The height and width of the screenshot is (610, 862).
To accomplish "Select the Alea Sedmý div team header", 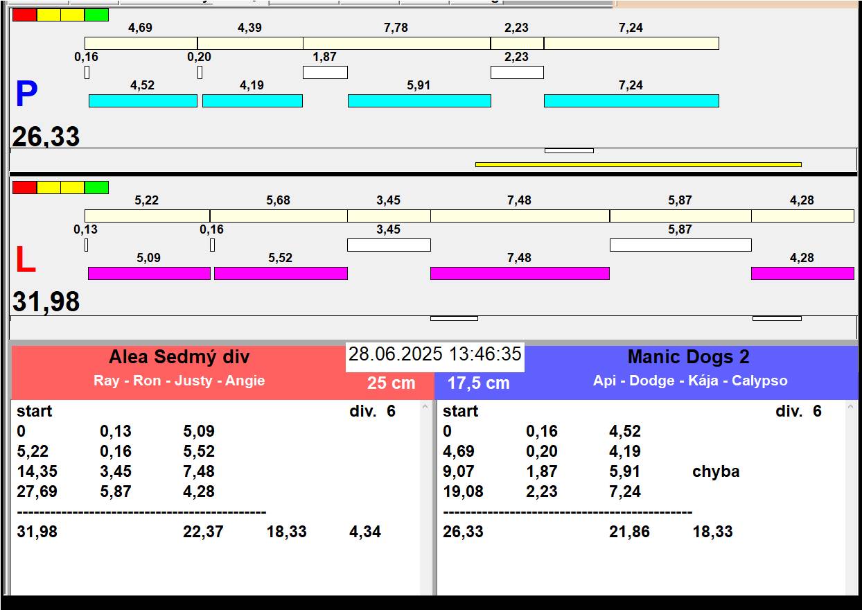I will [179, 358].
